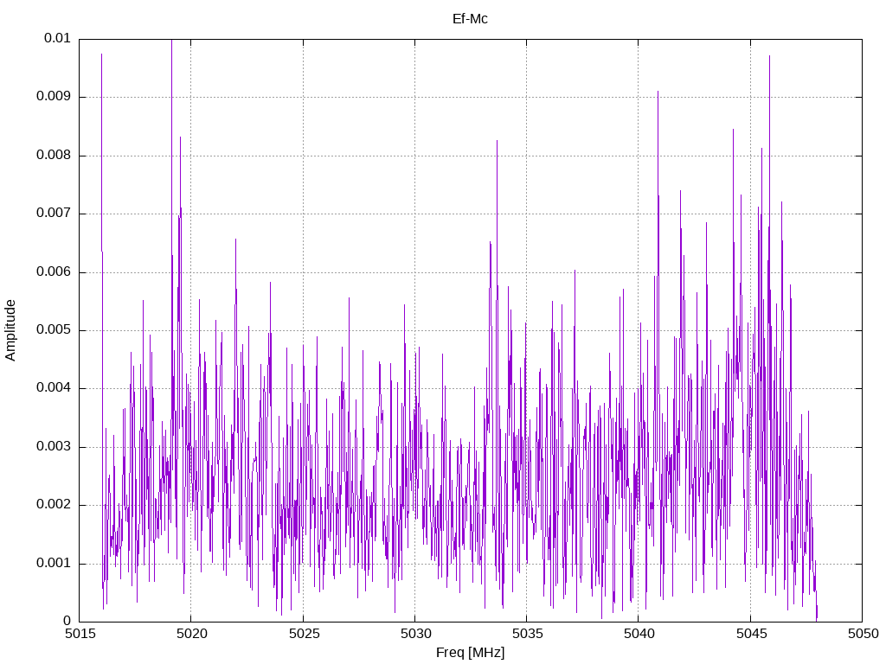This screenshot has width=886, height=664.
Task: Click the x-axis tick 5050
Action: pyautogui.click(x=864, y=634)
